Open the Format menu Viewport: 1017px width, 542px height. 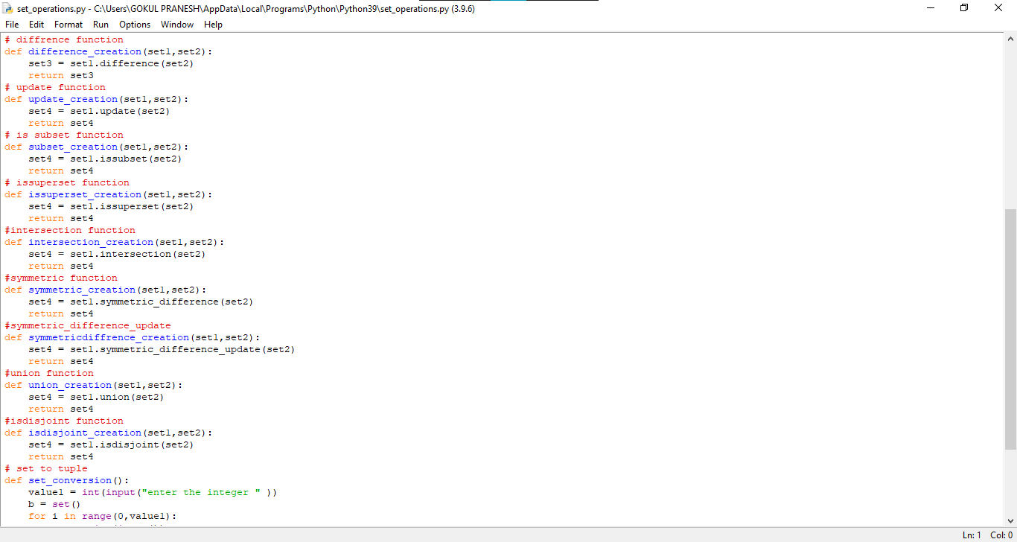click(x=68, y=25)
